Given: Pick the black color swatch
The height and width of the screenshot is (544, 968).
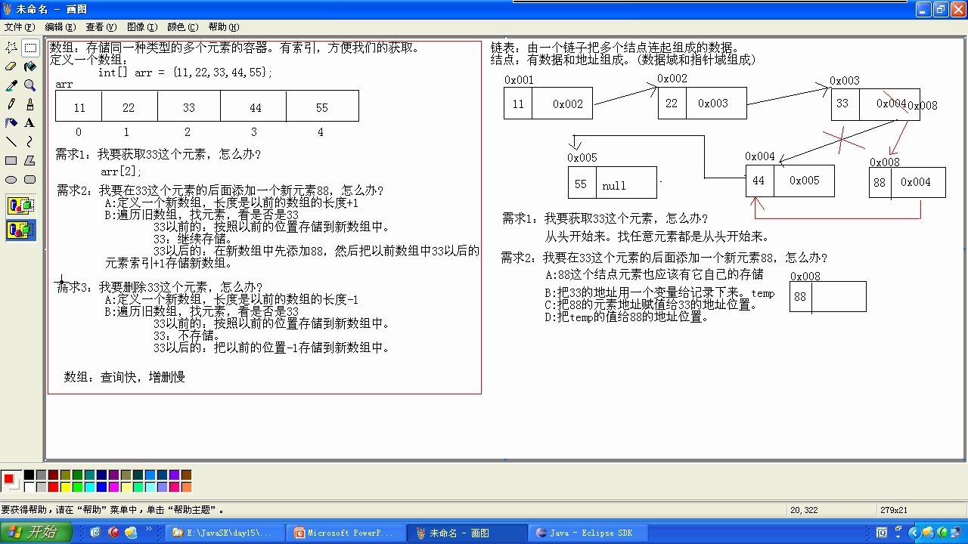Looking at the screenshot, I should coord(29,475).
